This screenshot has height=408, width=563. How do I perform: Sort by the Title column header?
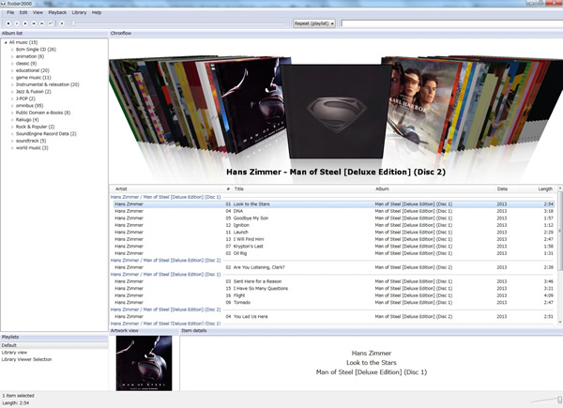pyautogui.click(x=239, y=189)
